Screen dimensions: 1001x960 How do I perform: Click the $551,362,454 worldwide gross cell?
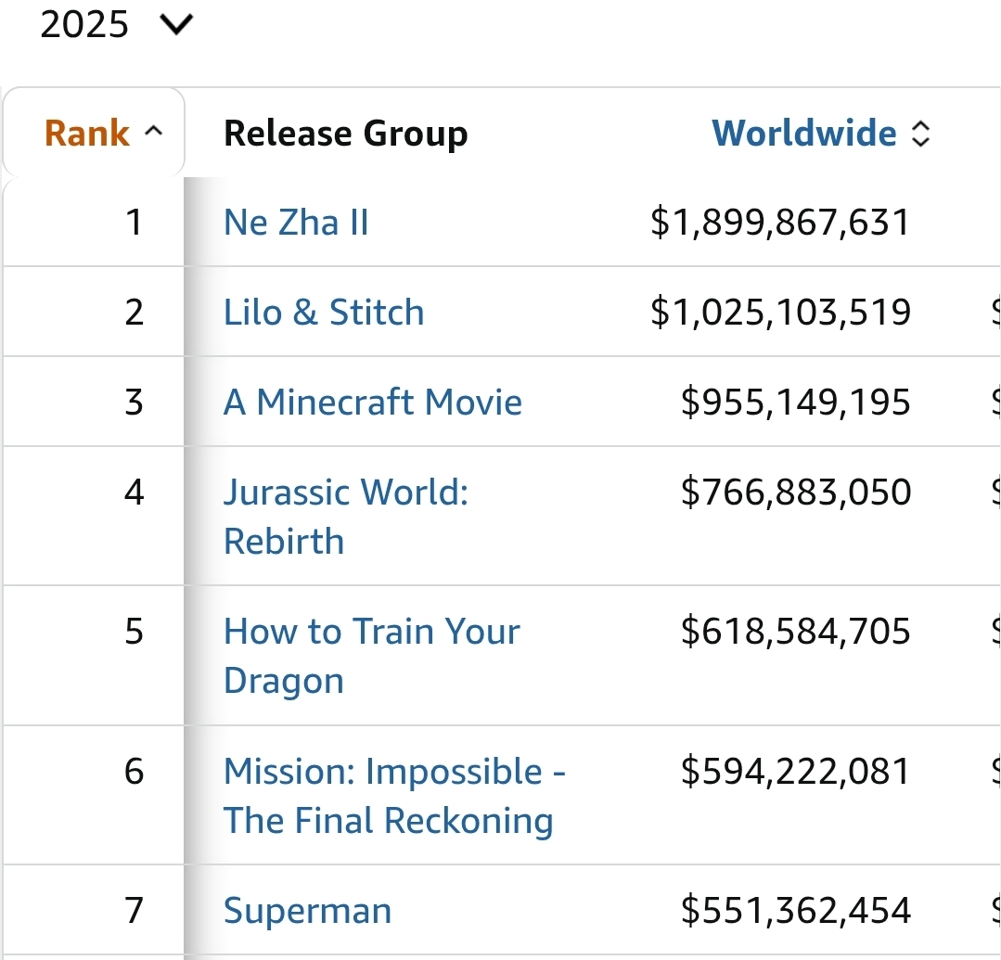coord(795,910)
